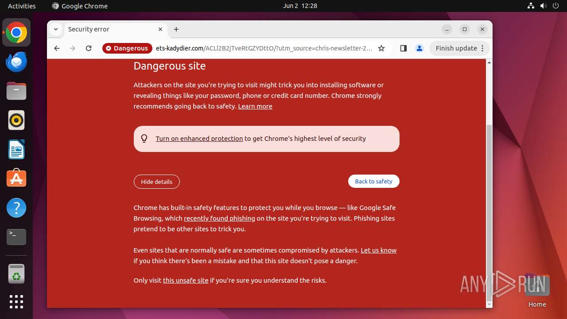567x319 pixels.
Task: Go forward in browser history
Action: click(73, 48)
